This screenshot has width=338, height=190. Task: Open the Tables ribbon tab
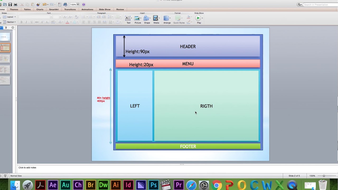27,9
